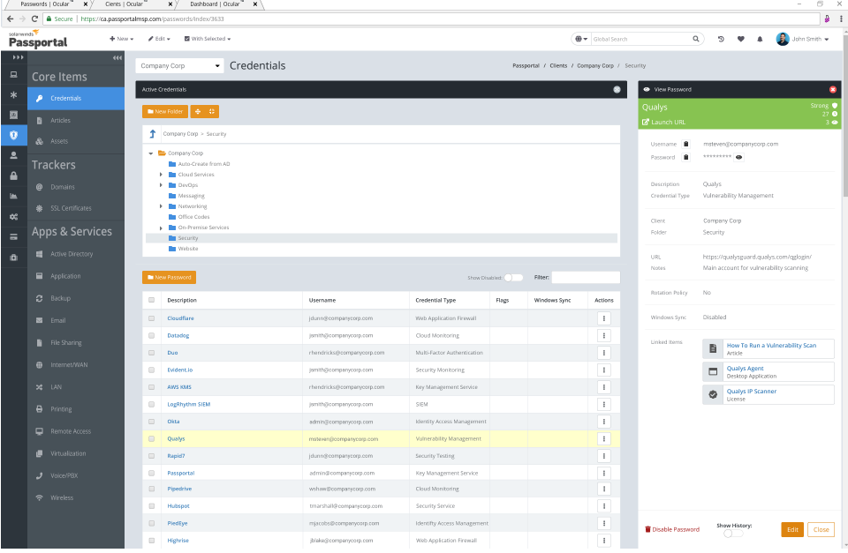Open the New dropdown menu

tap(121, 39)
